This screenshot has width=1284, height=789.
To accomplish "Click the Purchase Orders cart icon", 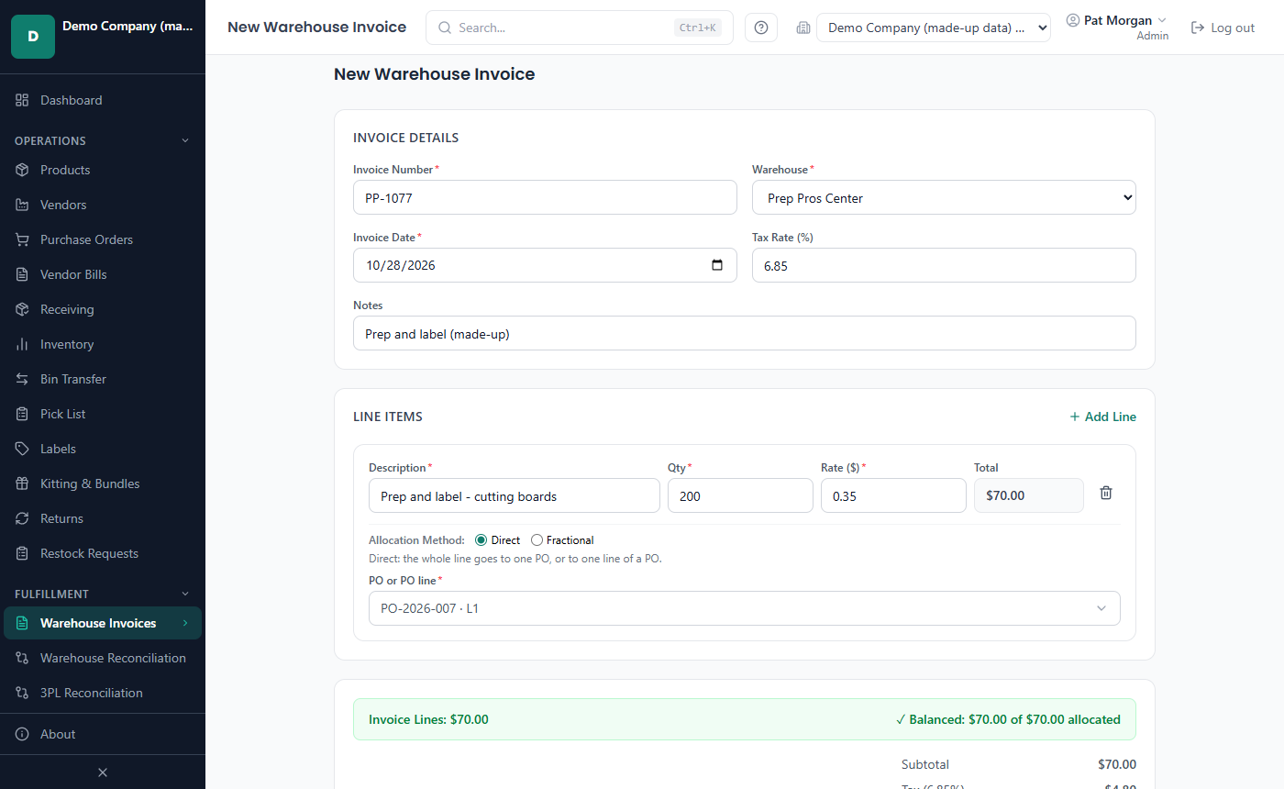I will pos(22,239).
